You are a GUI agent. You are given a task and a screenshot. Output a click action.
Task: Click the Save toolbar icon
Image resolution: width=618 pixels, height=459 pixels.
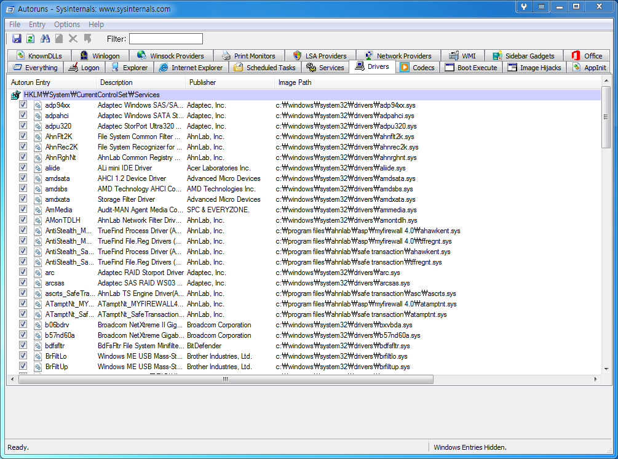coord(17,39)
